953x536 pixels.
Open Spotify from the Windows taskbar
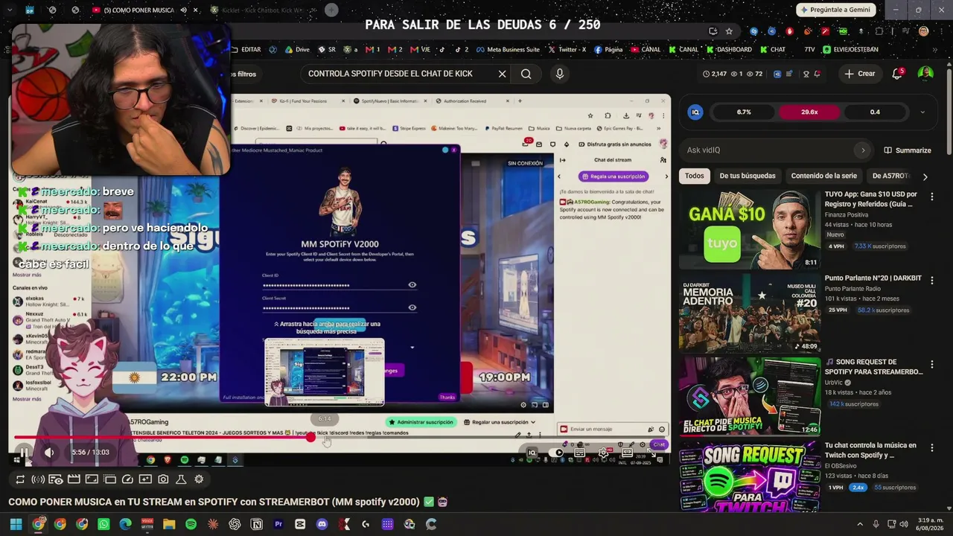(x=191, y=524)
